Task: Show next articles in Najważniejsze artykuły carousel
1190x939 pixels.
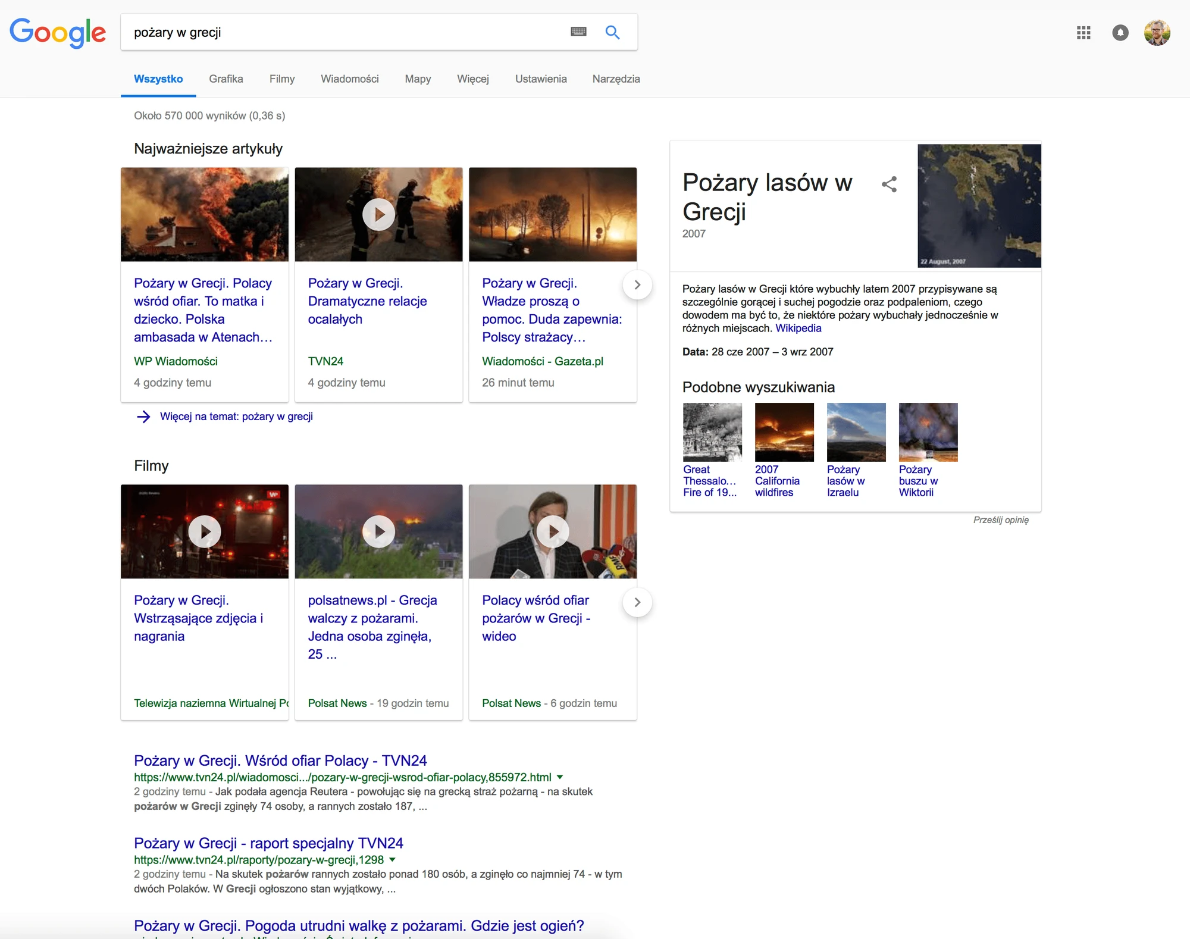Action: [x=637, y=285]
